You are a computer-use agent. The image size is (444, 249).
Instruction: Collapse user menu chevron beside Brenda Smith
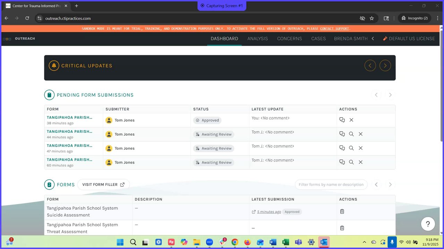(x=373, y=39)
